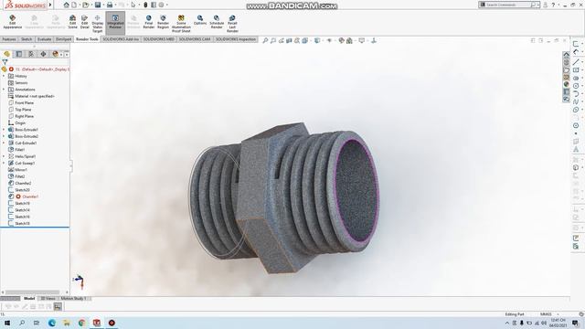Expand Boss-Extrude1 feature
Viewport: 585px width, 329px height.
(x=4, y=130)
